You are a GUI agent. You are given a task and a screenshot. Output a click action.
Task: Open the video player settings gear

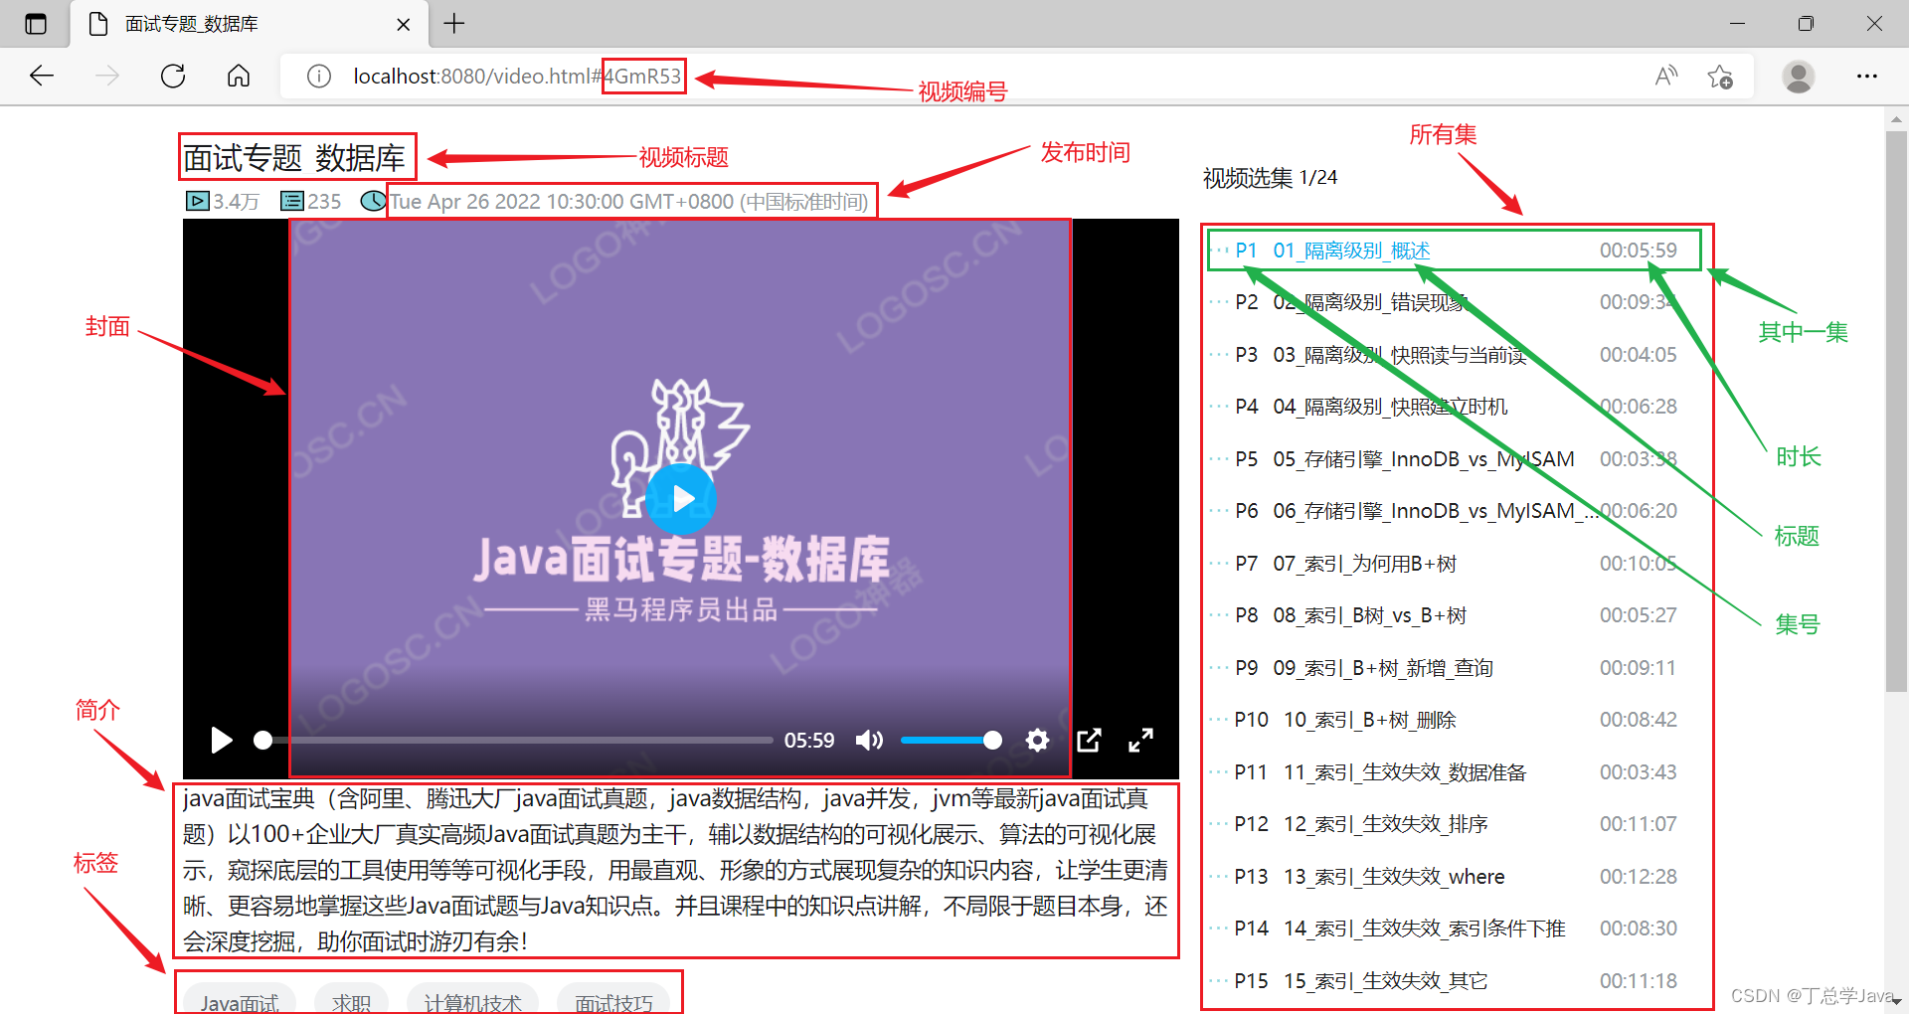pyautogui.click(x=1037, y=740)
